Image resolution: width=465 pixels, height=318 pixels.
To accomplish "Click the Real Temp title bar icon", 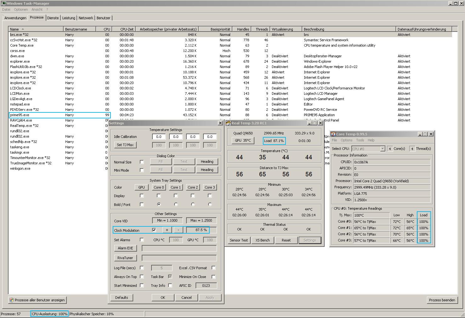I will pyautogui.click(x=229, y=123).
